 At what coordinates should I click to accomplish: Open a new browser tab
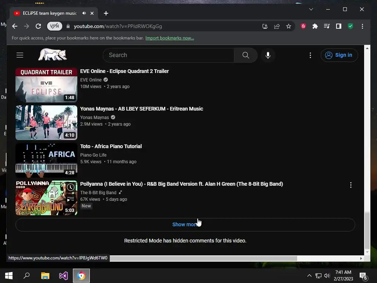coord(106,13)
